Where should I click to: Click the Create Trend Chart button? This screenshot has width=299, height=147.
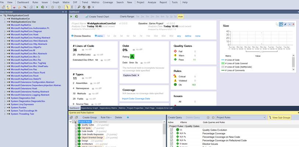97,17
